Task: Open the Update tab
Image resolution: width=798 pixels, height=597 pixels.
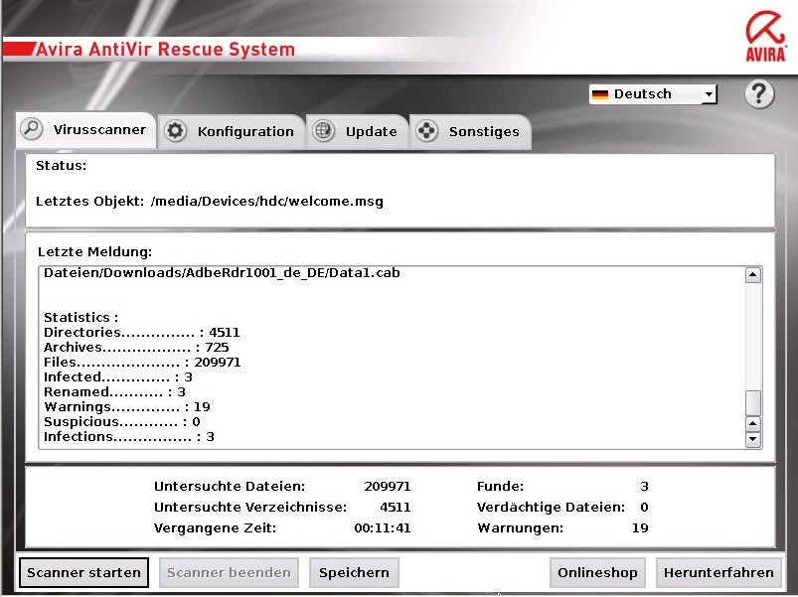Action: pyautogui.click(x=358, y=132)
